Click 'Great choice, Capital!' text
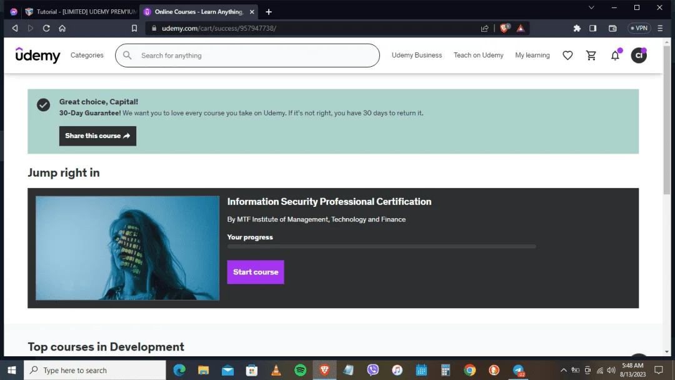 coord(99,102)
